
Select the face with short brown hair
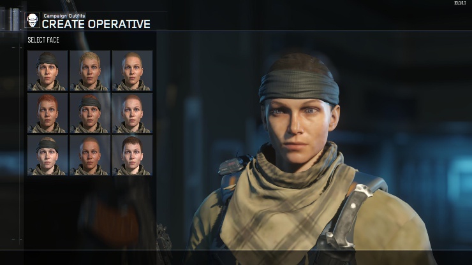tap(132, 155)
